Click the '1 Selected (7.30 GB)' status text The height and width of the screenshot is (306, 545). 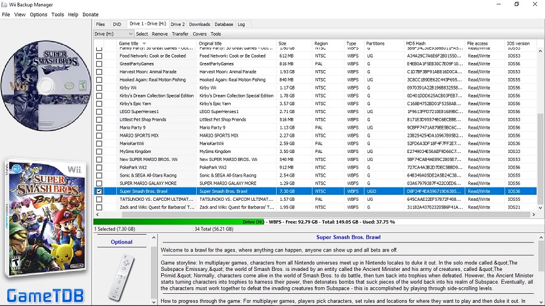pyautogui.click(x=114, y=229)
